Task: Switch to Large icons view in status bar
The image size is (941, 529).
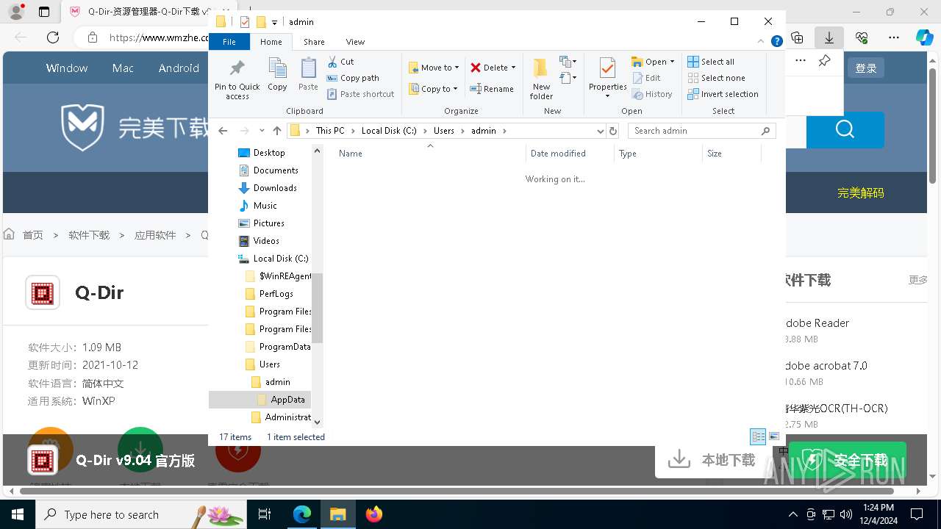Action: coord(774,436)
